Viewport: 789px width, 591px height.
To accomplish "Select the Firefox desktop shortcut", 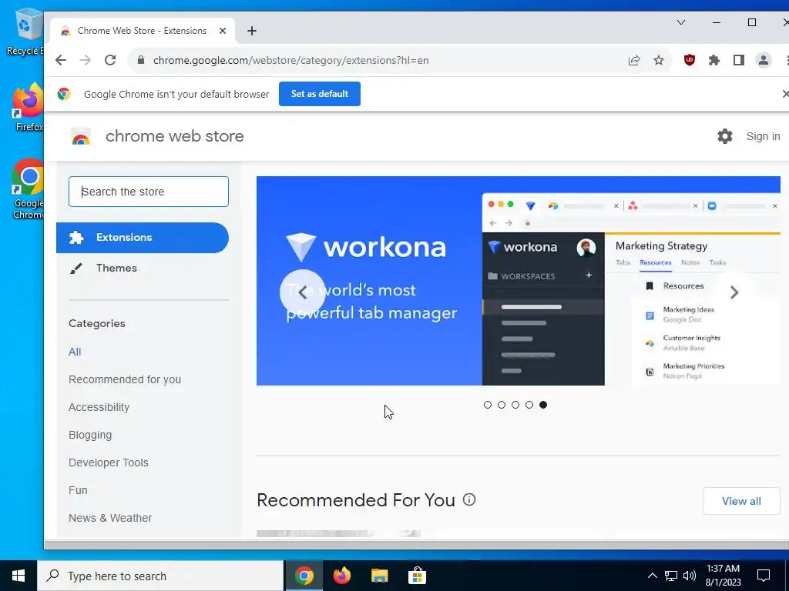I will click(x=28, y=107).
